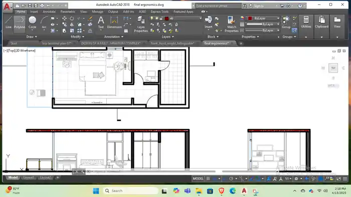Click the Stretch tool icon
Screen dimensions: 351x197
pos(65,30)
